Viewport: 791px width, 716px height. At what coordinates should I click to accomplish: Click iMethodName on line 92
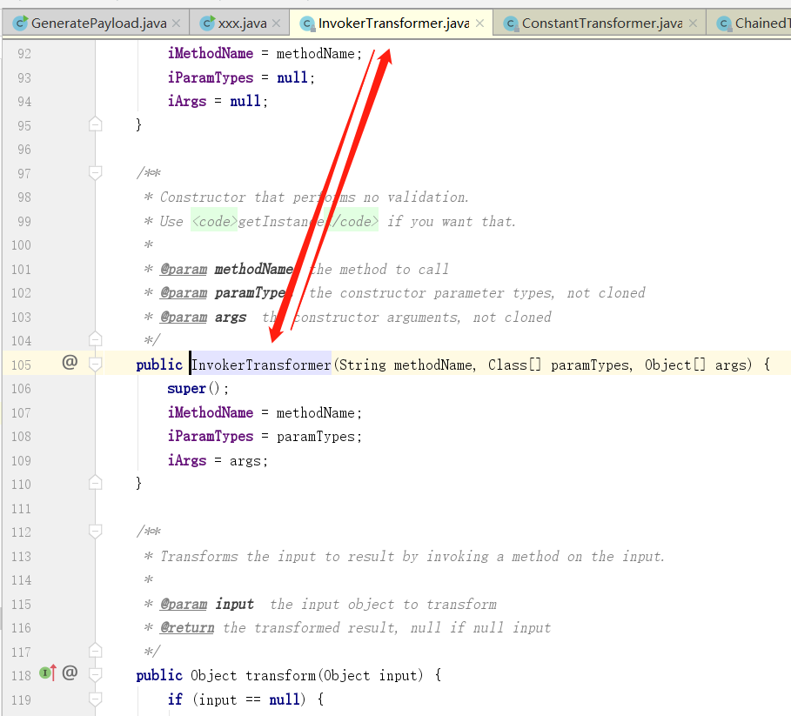coord(211,53)
